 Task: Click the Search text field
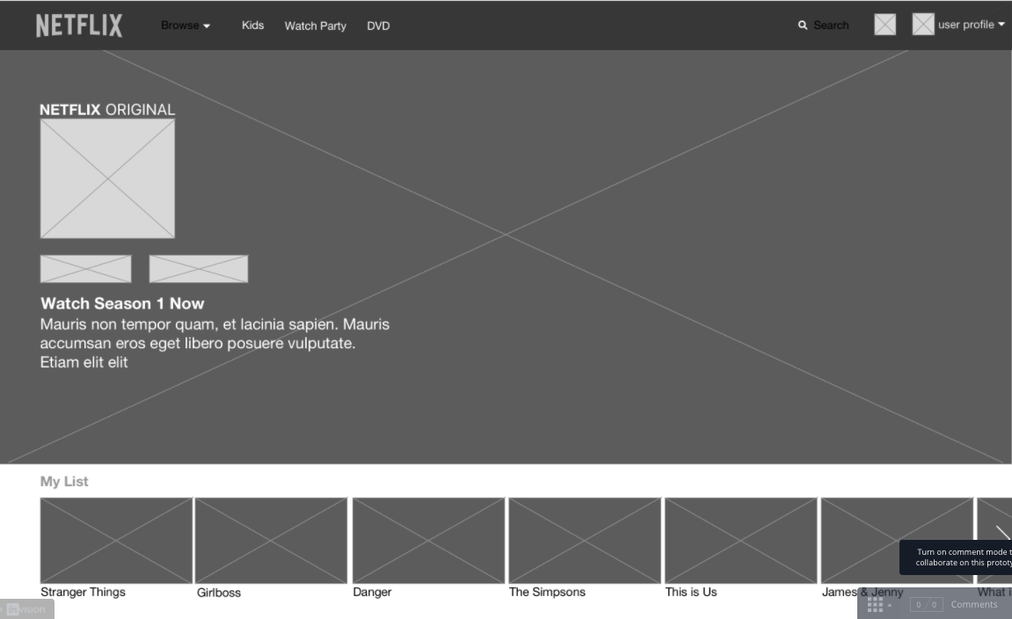(831, 25)
